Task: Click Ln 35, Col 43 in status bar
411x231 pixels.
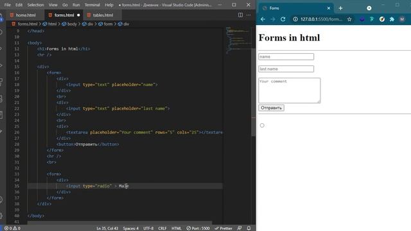Action: pyautogui.click(x=107, y=228)
